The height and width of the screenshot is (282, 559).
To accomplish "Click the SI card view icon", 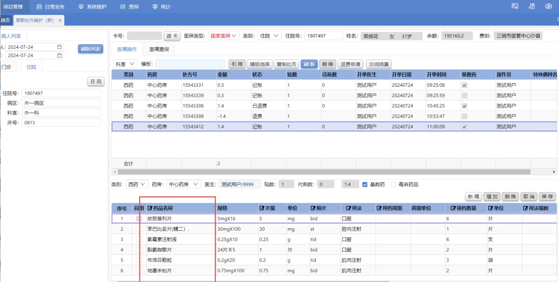I will coord(515,6).
